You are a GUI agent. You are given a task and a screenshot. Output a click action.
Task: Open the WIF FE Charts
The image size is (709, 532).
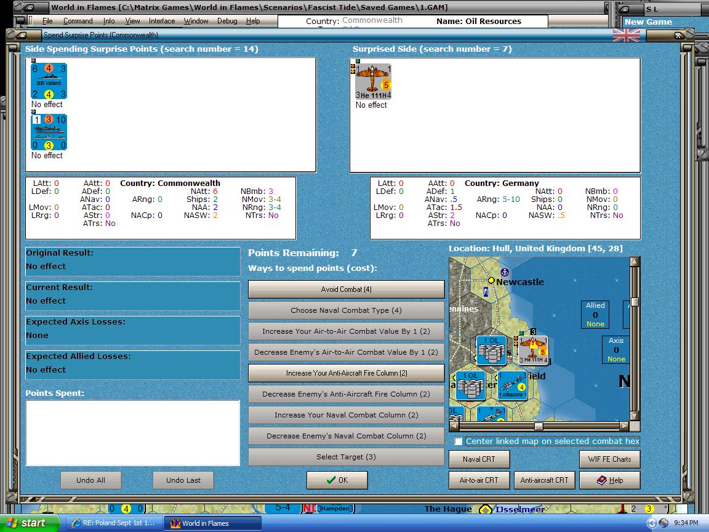[609, 459]
